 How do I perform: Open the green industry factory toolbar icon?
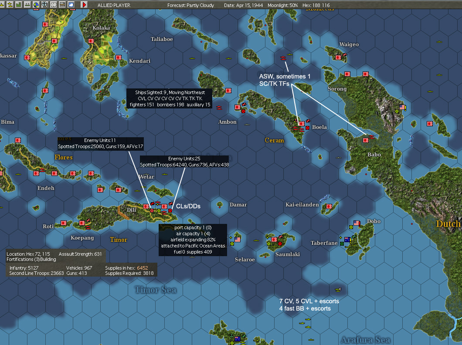(x=19, y=5)
